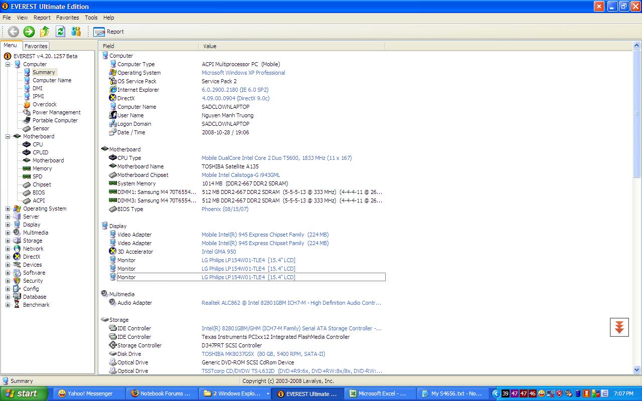Expand the Operating System tree node
The height and width of the screenshot is (401, 642).
click(x=8, y=209)
